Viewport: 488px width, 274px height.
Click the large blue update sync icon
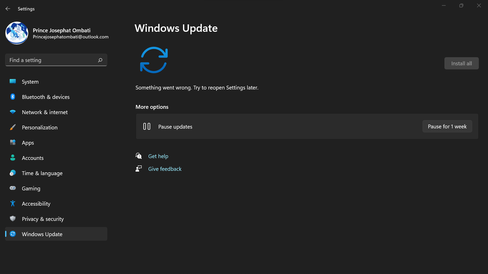(x=154, y=60)
